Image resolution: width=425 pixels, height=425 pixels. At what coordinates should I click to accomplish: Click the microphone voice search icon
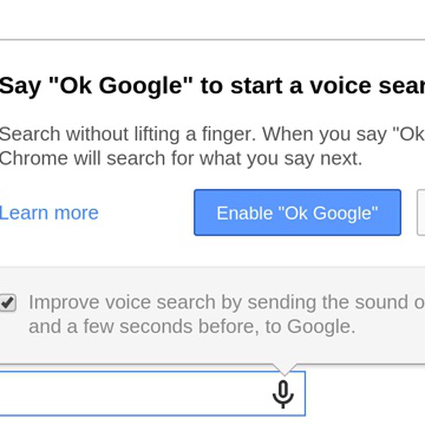283,394
